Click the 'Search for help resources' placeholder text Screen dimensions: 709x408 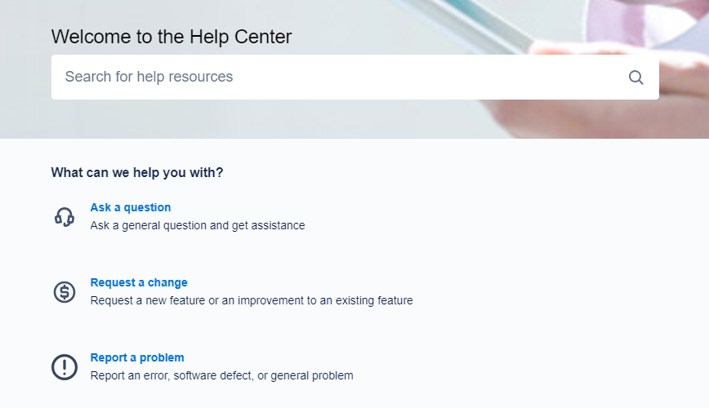149,77
